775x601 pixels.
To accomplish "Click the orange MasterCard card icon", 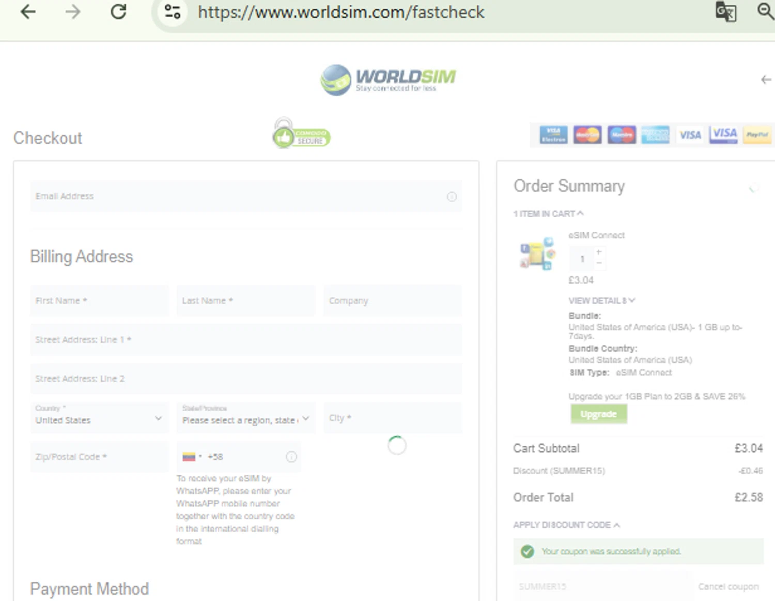I will [587, 135].
